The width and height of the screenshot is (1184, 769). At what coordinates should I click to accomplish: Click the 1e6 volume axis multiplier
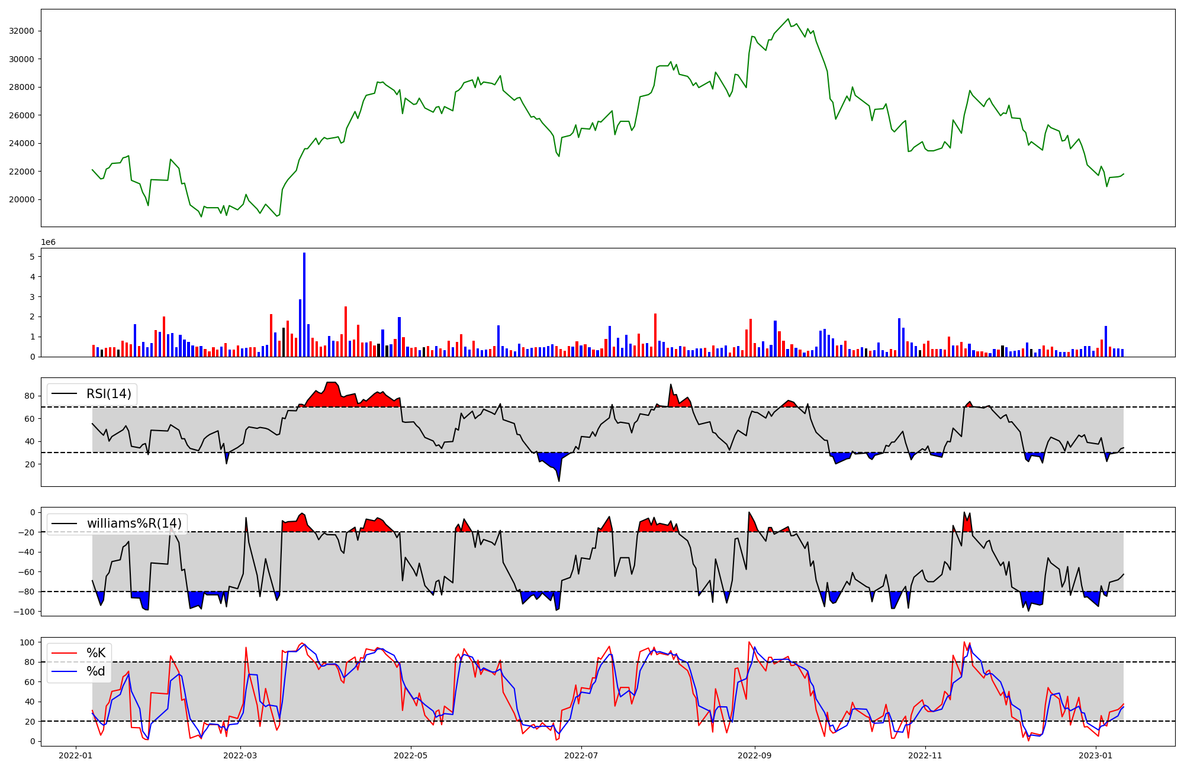48,243
